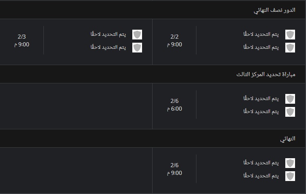Click second team shield in the final match

tap(290, 176)
